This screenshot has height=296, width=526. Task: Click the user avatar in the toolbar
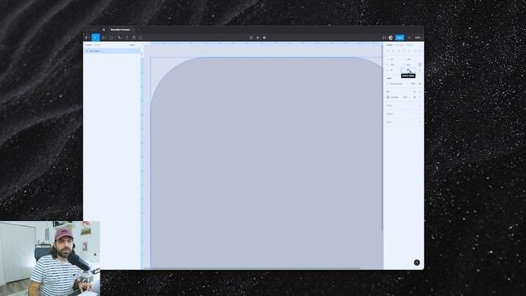[x=390, y=38]
